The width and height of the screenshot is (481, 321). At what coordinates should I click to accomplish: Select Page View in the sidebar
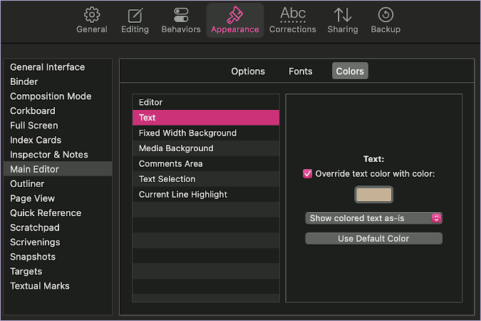pos(58,198)
